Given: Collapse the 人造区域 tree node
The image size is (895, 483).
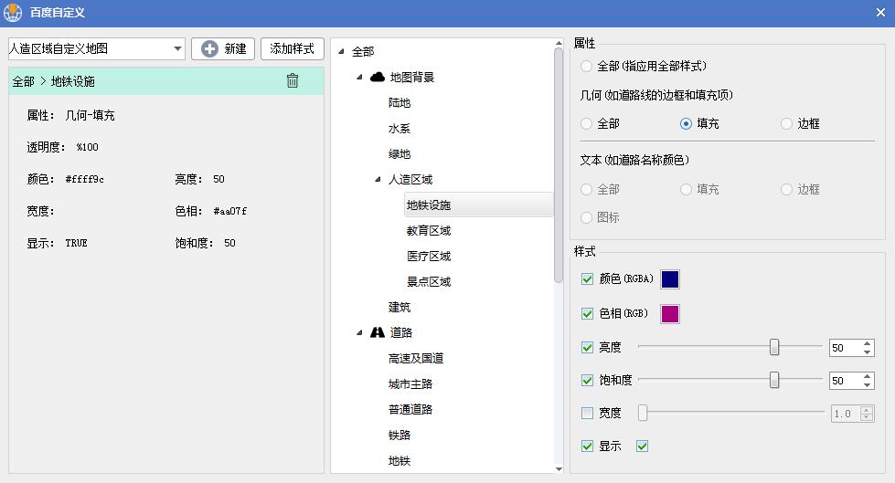Looking at the screenshot, I should 378,180.
